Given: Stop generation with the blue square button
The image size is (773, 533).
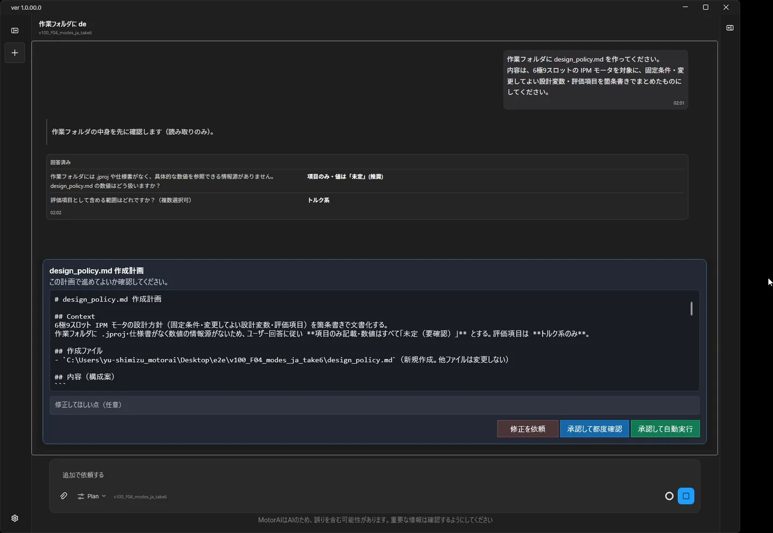Looking at the screenshot, I should click(686, 496).
